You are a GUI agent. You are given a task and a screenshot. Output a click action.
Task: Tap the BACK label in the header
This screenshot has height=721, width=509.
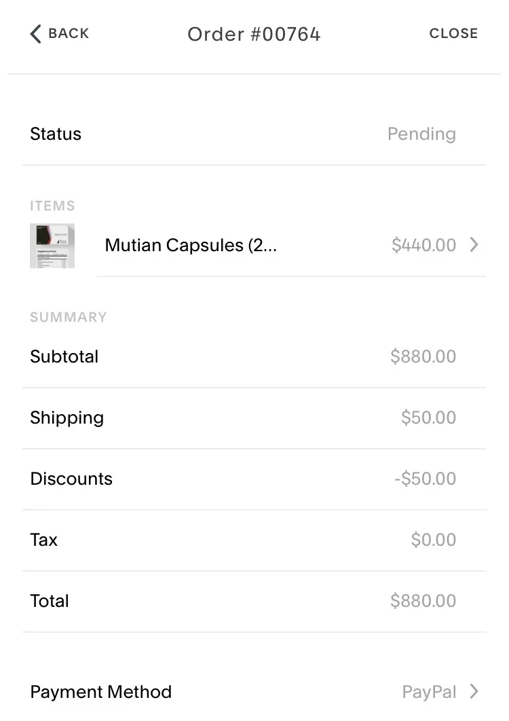pos(69,33)
